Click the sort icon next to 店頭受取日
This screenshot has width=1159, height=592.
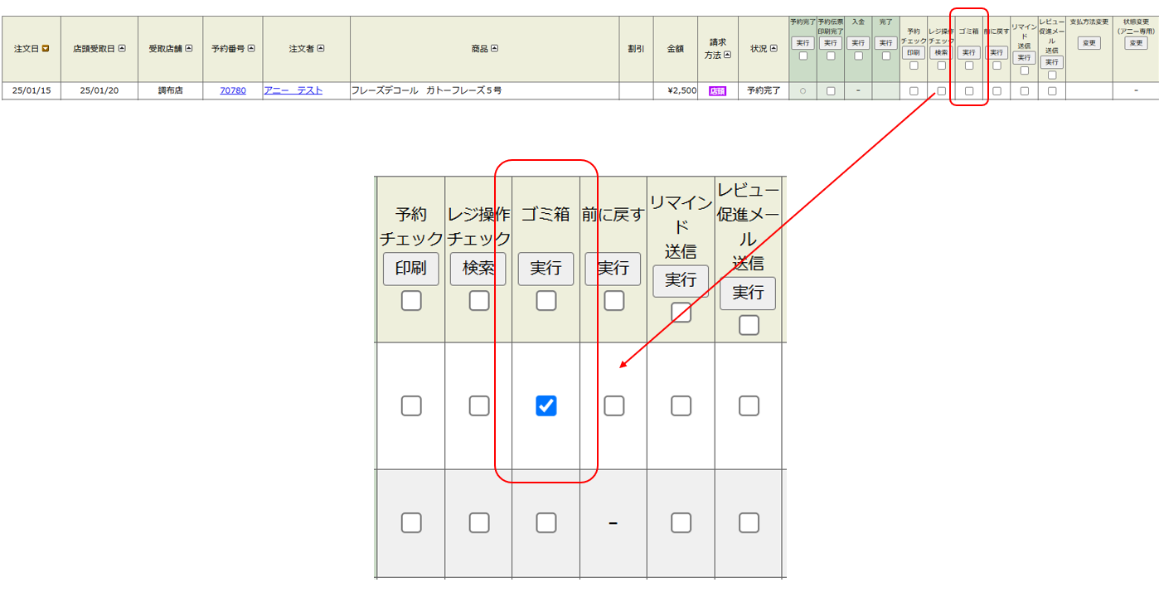click(122, 49)
